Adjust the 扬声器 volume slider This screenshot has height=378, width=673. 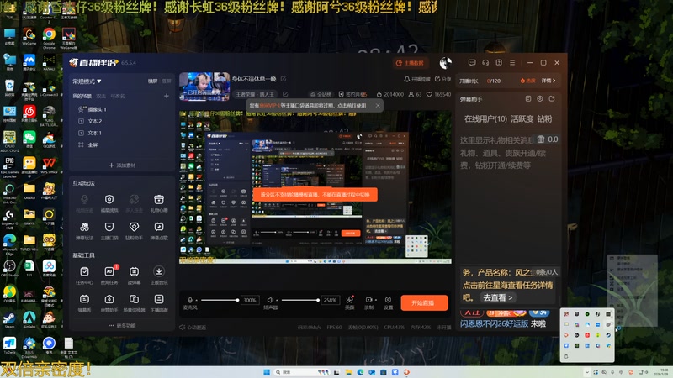tap(300, 300)
